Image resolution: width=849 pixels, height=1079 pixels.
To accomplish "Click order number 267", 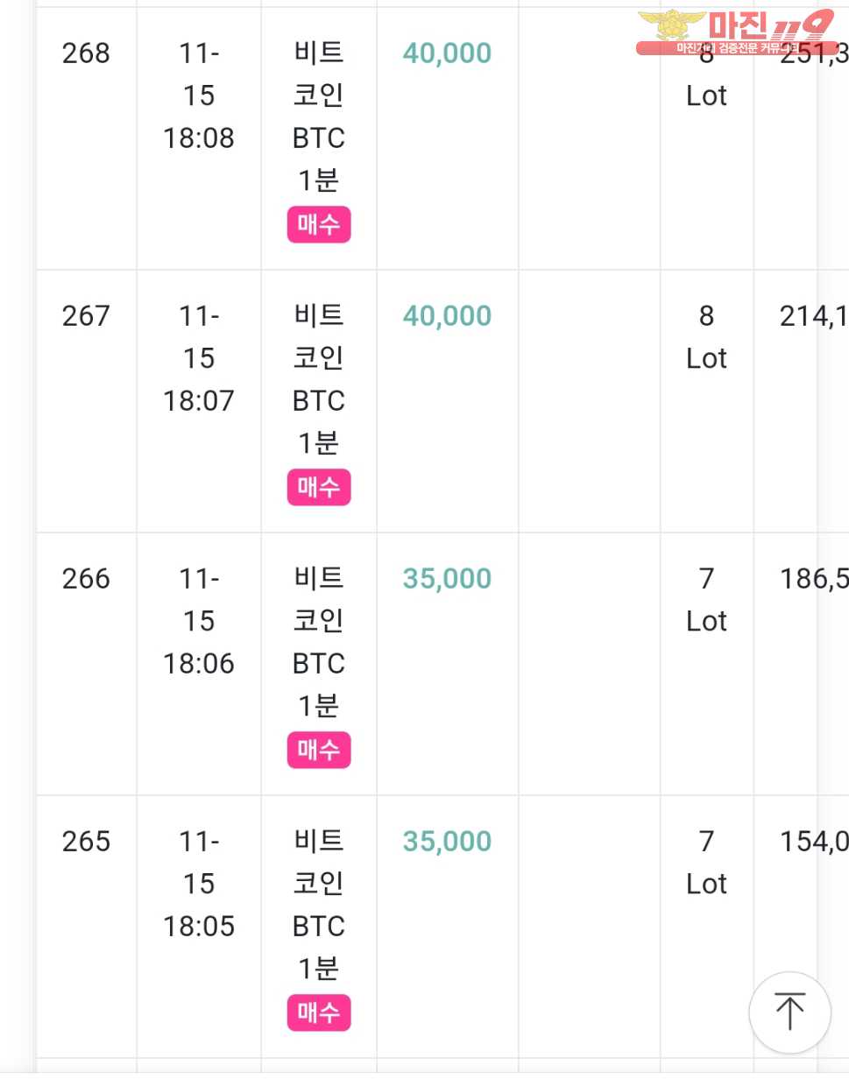I will click(x=86, y=316).
